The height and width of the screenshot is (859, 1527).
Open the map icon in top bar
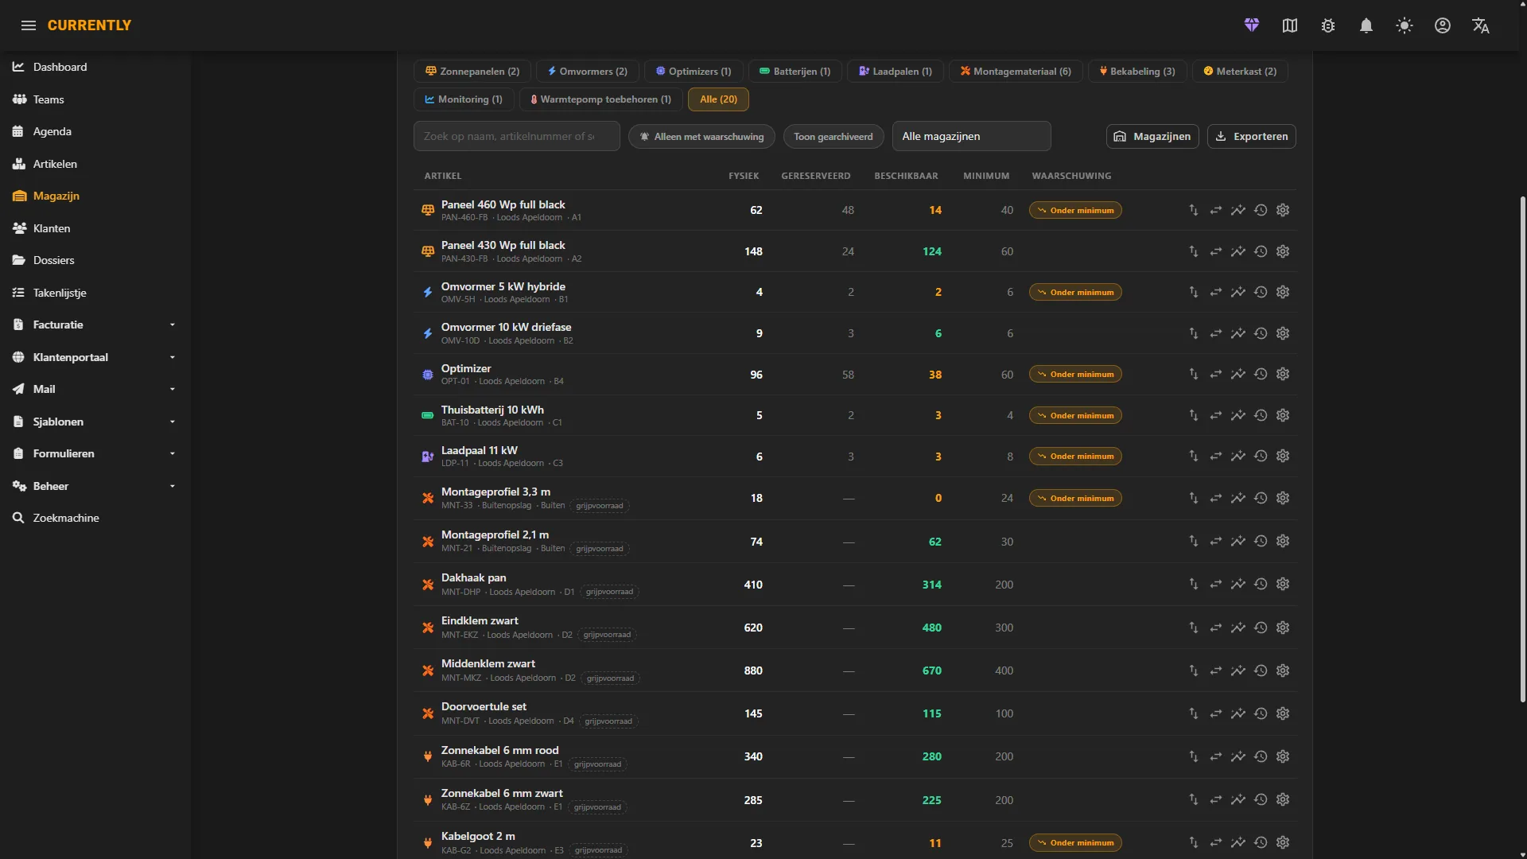click(1290, 25)
